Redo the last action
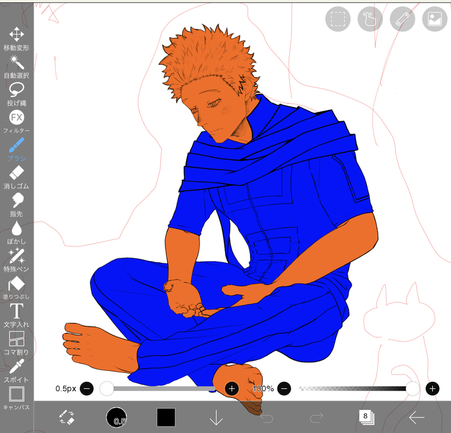 coord(316,417)
